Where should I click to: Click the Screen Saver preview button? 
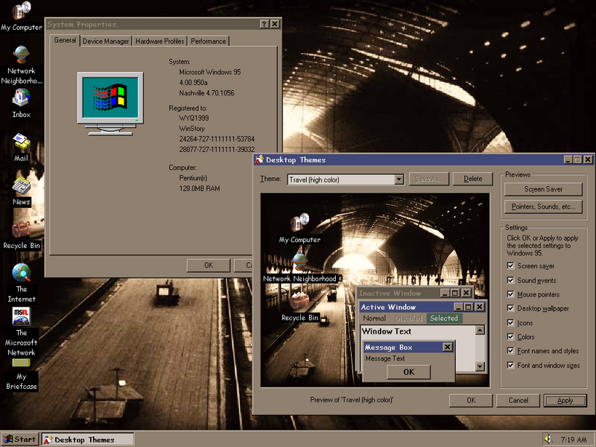[x=543, y=188]
